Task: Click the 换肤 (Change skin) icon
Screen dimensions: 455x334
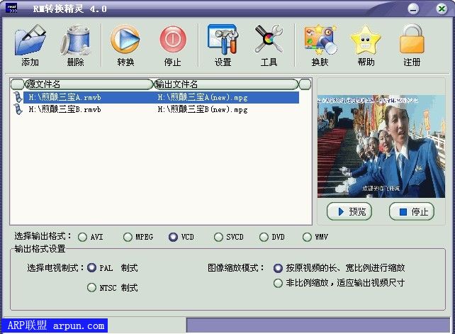Action: click(320, 41)
